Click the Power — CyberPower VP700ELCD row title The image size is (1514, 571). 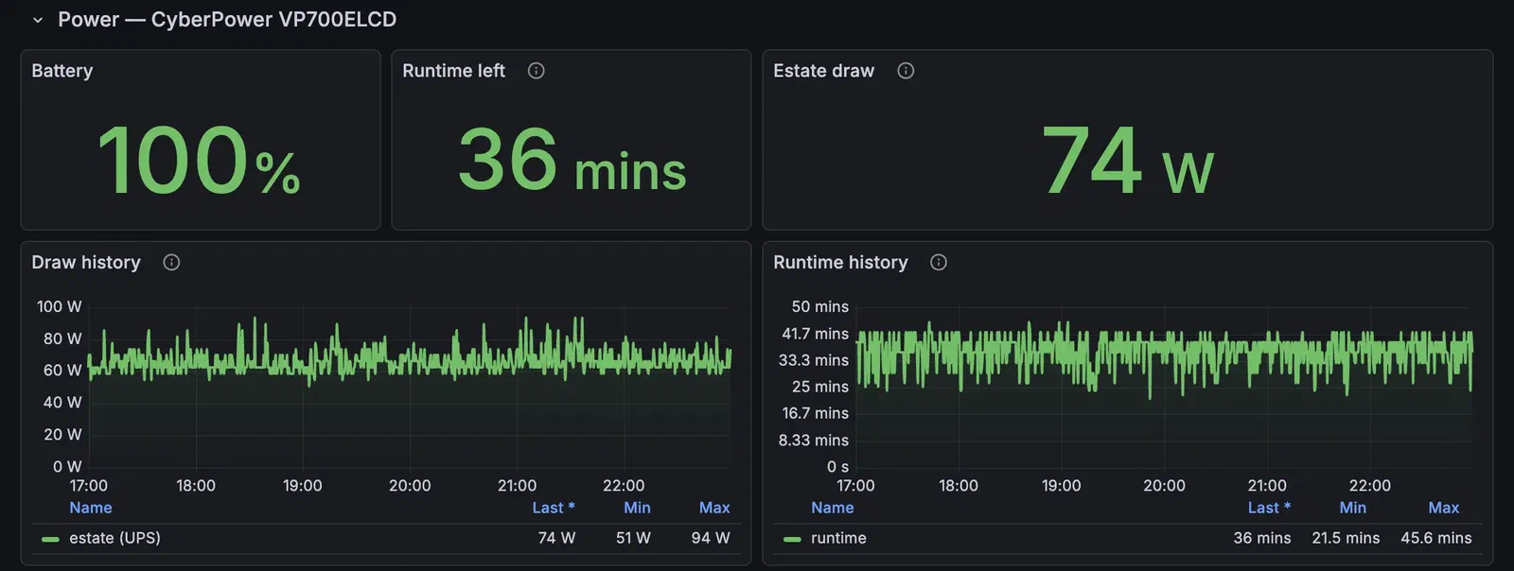[227, 20]
